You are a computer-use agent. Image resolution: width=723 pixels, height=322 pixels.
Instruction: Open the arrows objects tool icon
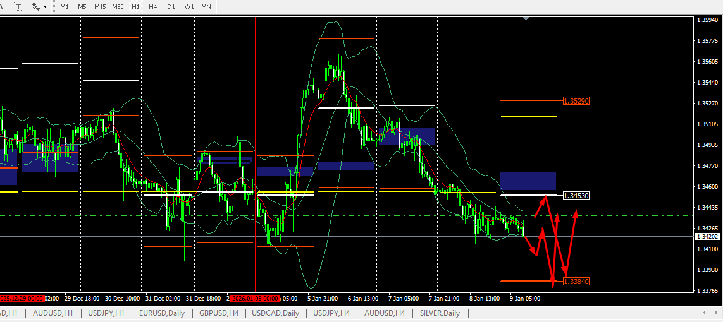pyautogui.click(x=36, y=6)
